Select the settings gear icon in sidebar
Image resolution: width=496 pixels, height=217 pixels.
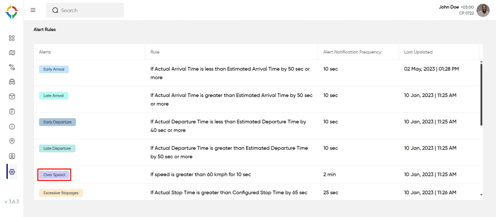pyautogui.click(x=12, y=171)
